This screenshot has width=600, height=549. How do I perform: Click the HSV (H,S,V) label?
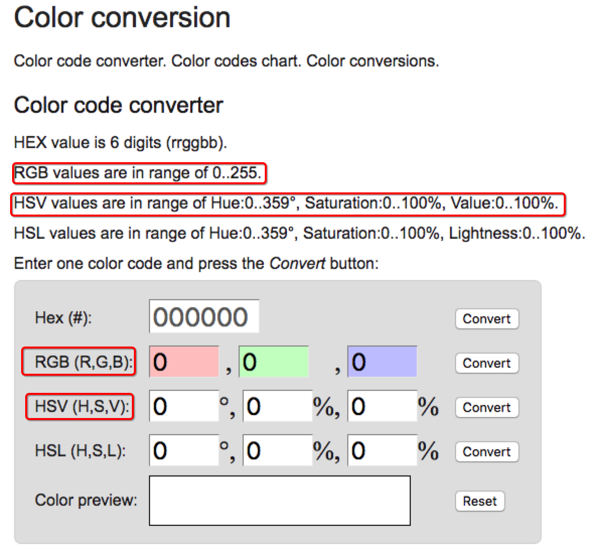(82, 406)
